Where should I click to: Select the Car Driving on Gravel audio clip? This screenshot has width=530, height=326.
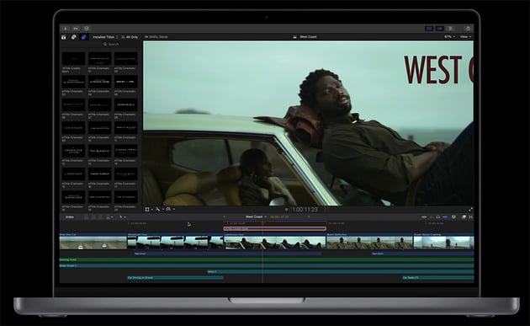[x=175, y=278]
